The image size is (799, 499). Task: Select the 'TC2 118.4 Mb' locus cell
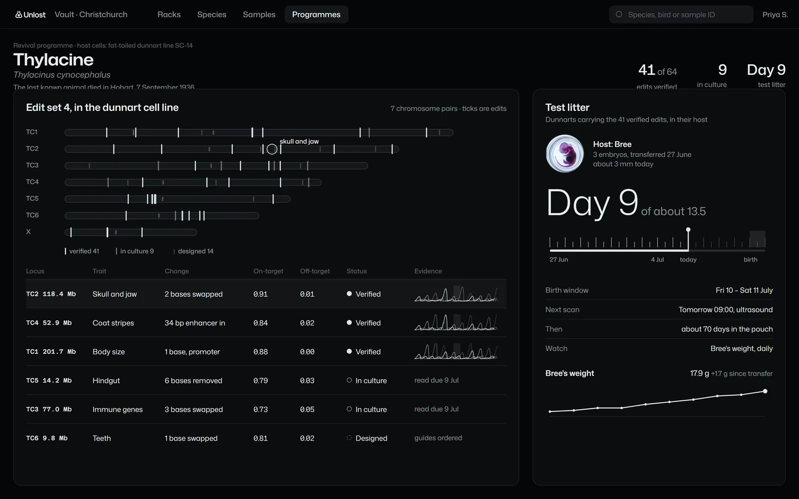[x=51, y=294]
